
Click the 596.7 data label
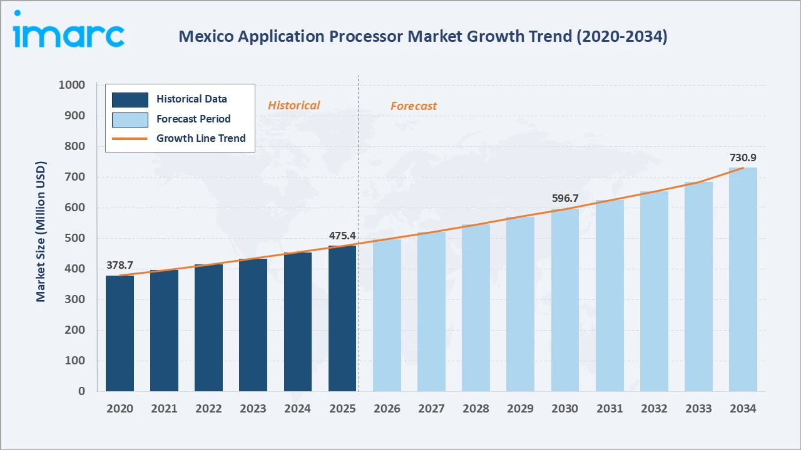click(565, 198)
